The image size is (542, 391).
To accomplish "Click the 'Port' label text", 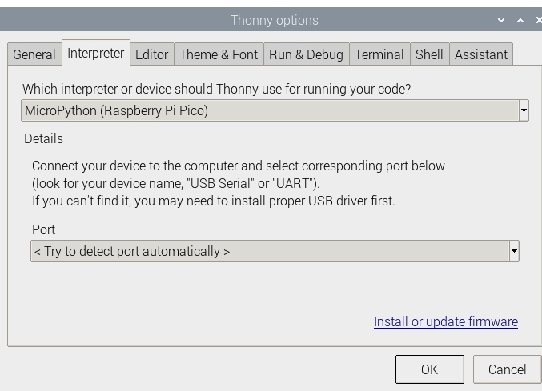I will tap(44, 229).
